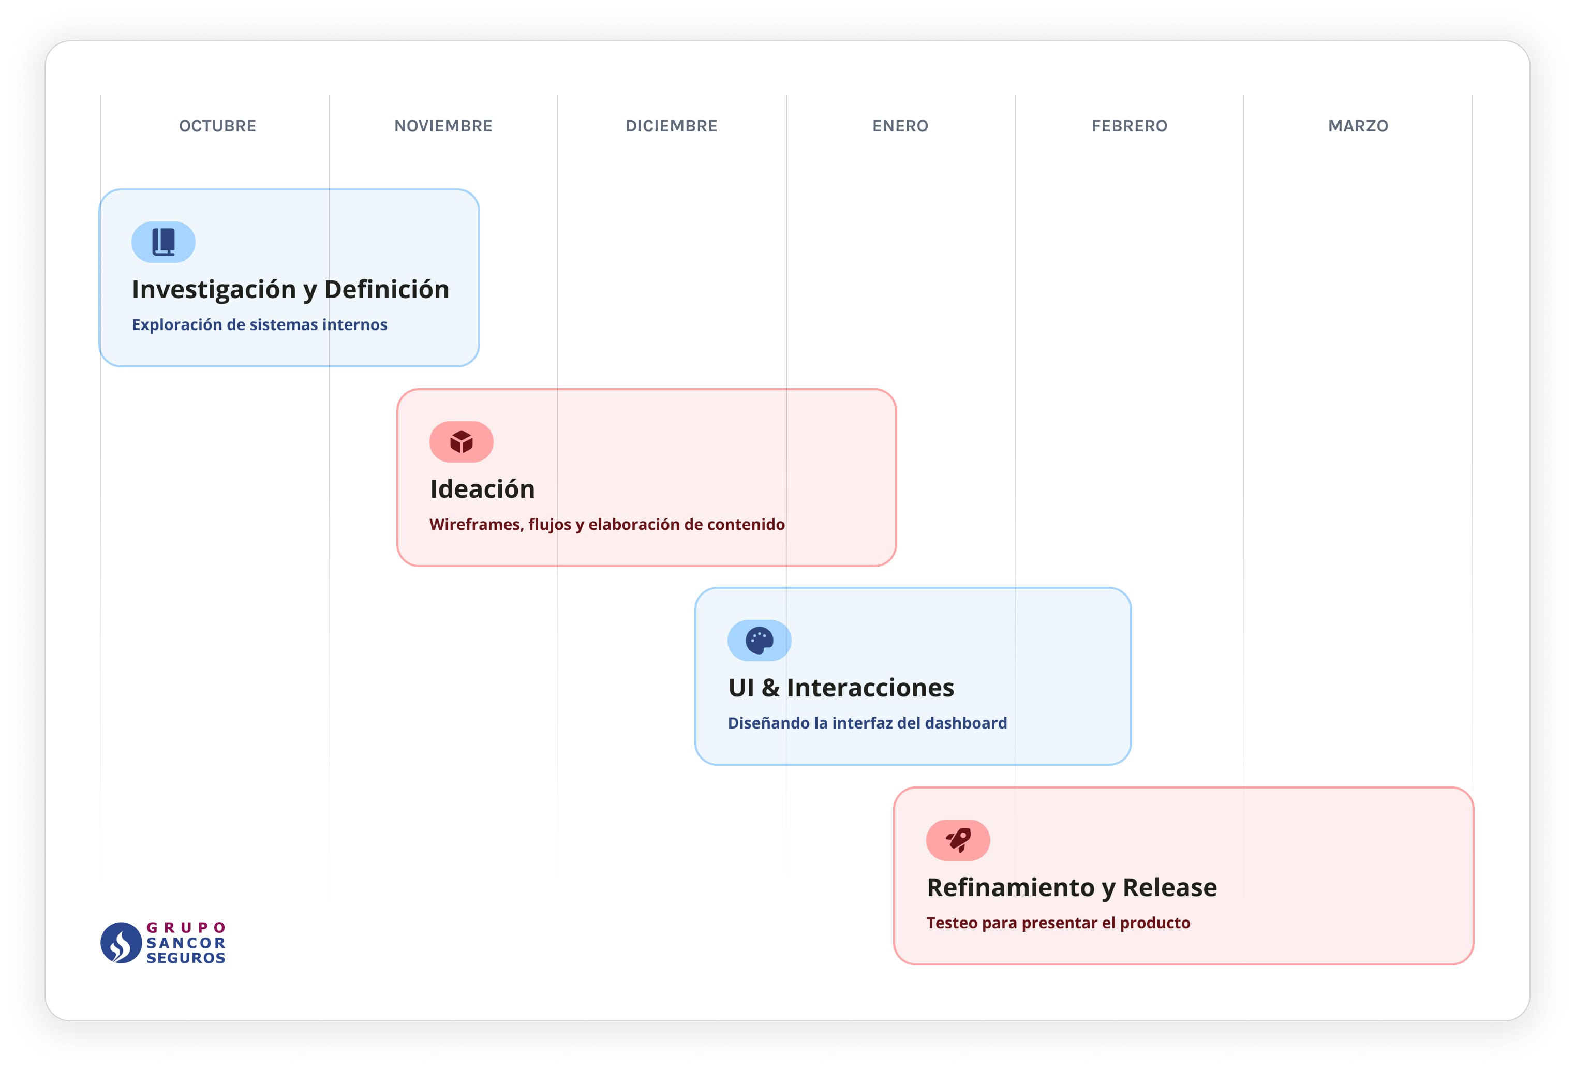Open the Ideación phase title

(x=482, y=489)
